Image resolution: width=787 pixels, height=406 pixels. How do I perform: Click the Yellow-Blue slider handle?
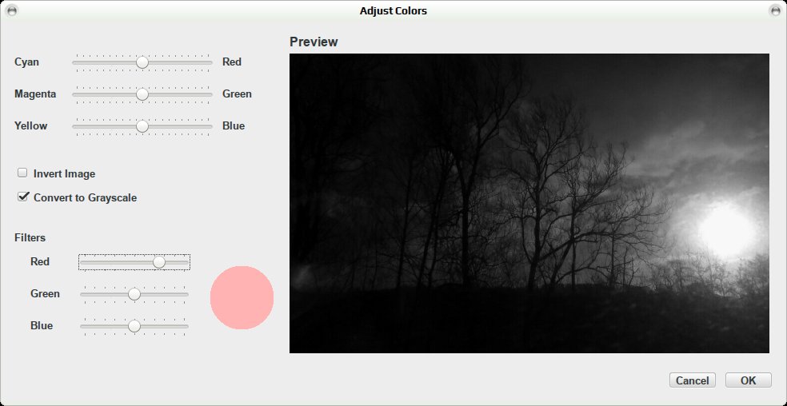pyautogui.click(x=142, y=126)
